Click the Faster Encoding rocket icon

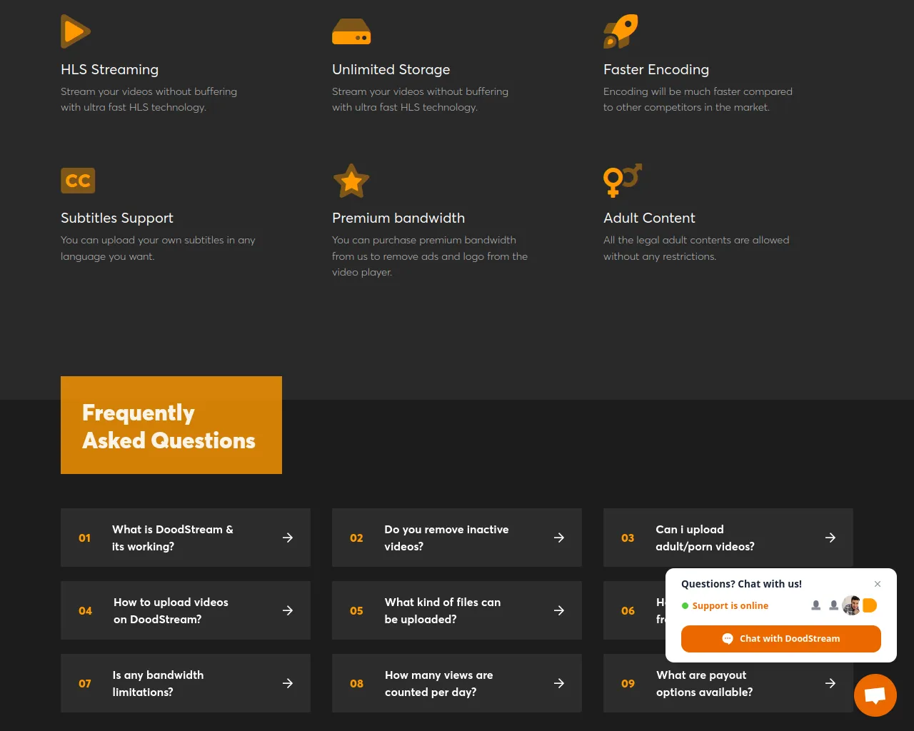point(621,31)
